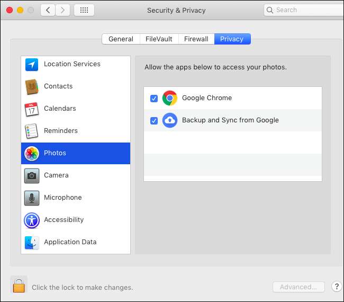344x302 pixels.
Task: Click the Location Services arrow icon
Action: tap(32, 64)
